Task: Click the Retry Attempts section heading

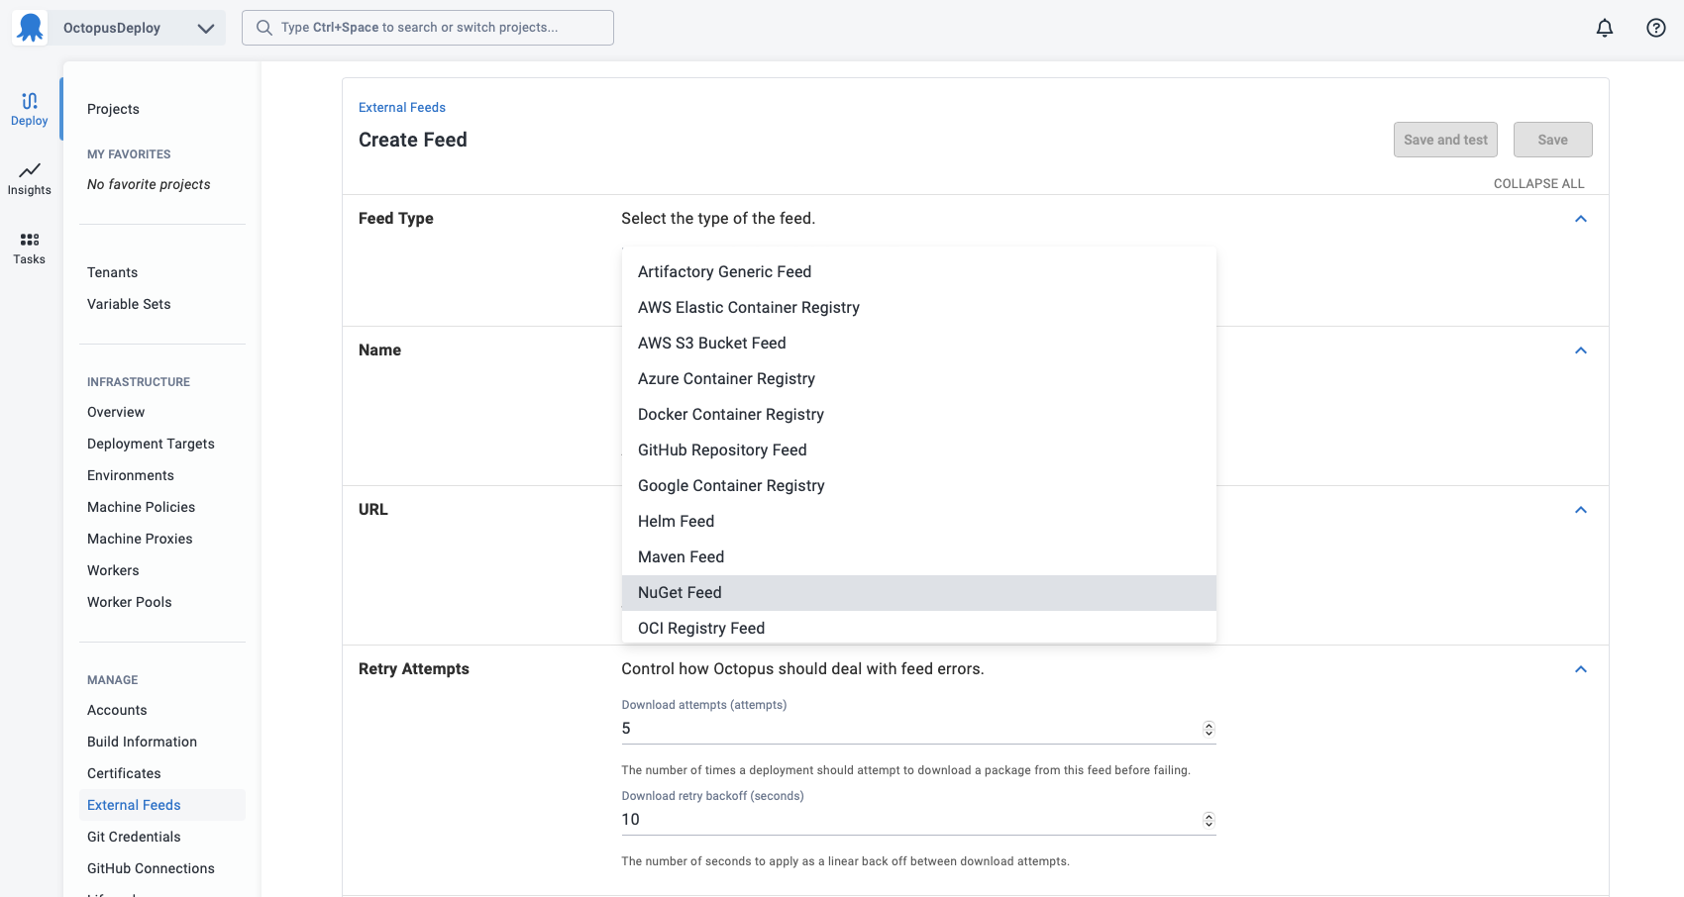Action: (x=414, y=668)
